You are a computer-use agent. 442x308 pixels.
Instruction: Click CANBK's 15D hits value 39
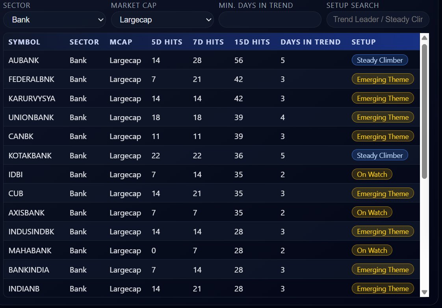click(x=238, y=136)
